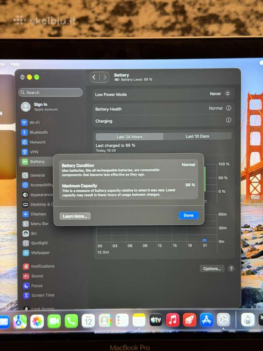Open Wallpaper settings in sidebar
The height and width of the screenshot is (351, 263).
[36, 253]
